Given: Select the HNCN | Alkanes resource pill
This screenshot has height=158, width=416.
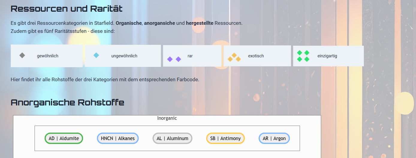Looking at the screenshot, I should coord(118,138).
